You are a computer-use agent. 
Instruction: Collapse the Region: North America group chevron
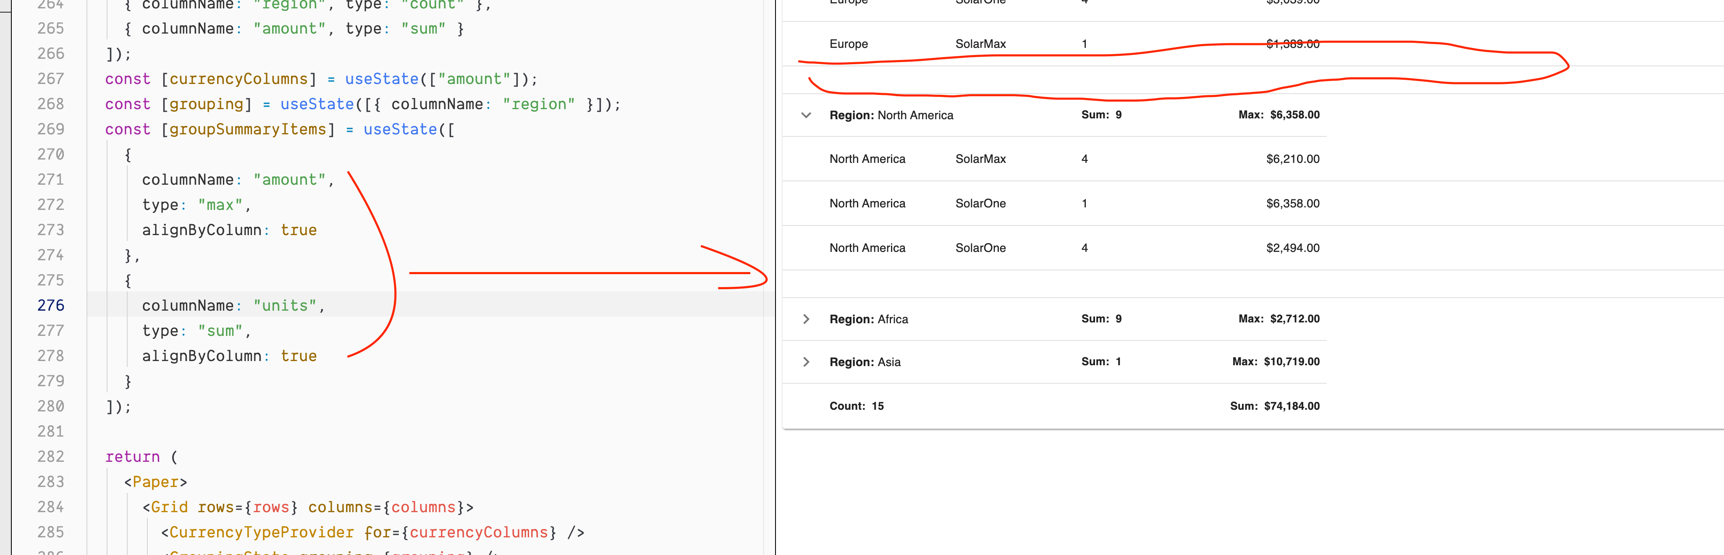click(x=806, y=115)
